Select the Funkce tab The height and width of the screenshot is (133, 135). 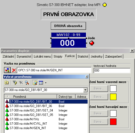click(x=70, y=56)
